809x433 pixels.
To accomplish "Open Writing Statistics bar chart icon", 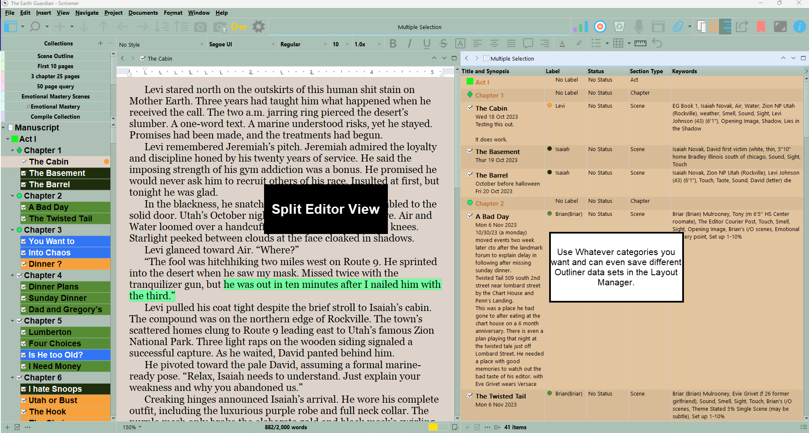I will coord(580,27).
